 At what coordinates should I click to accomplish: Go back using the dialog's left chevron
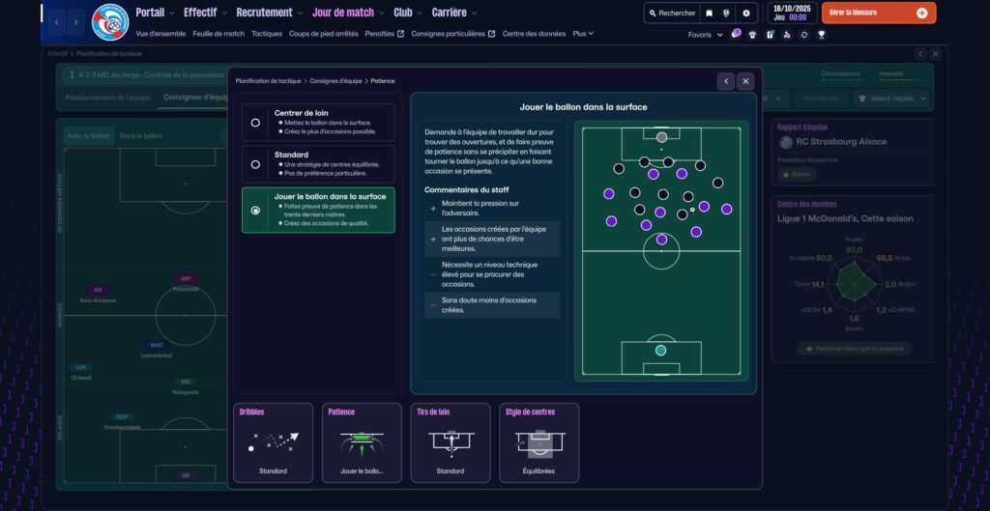tap(726, 81)
